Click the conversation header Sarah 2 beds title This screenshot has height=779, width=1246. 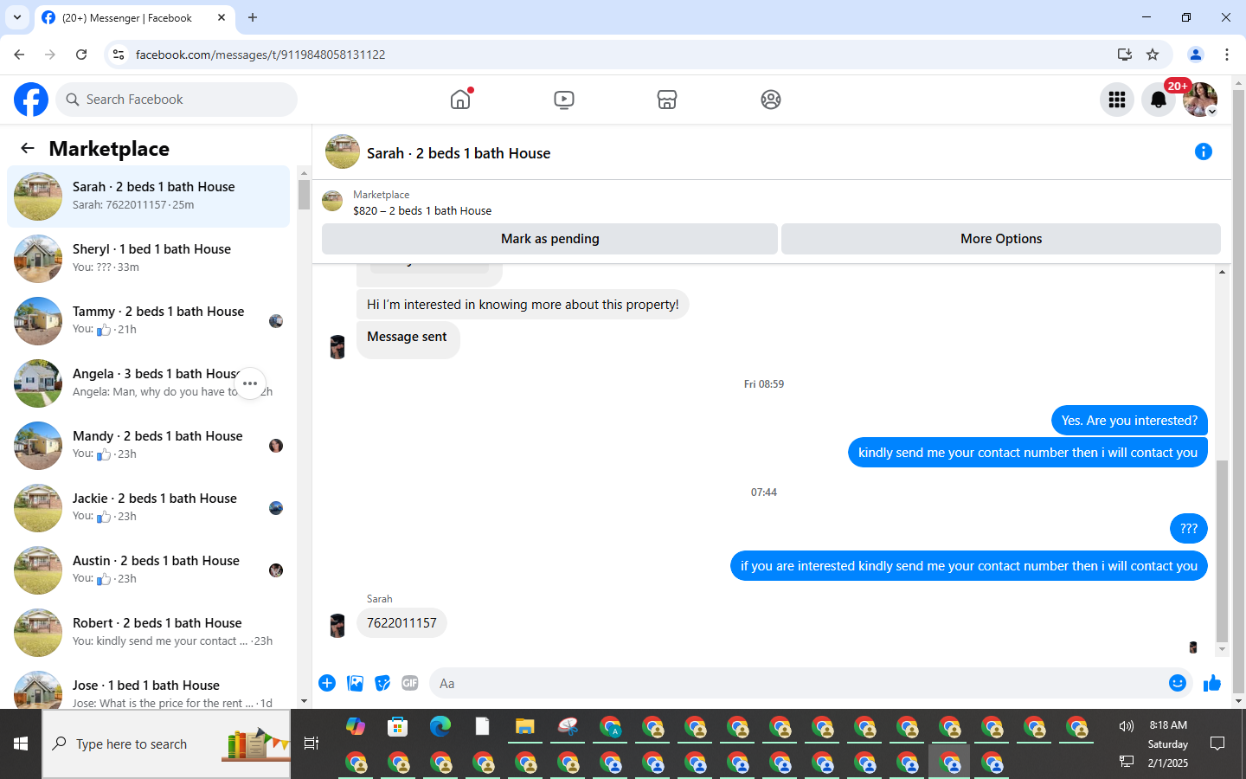(x=459, y=153)
